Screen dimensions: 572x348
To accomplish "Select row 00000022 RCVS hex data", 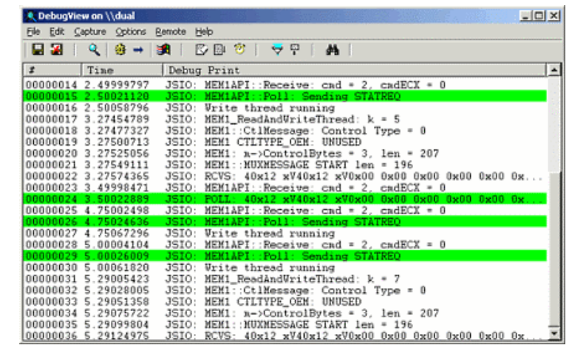I will tap(285, 176).
